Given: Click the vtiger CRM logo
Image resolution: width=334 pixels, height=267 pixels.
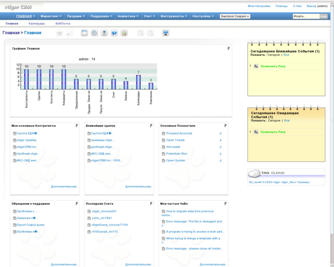Looking at the screenshot, I should click(x=18, y=7).
